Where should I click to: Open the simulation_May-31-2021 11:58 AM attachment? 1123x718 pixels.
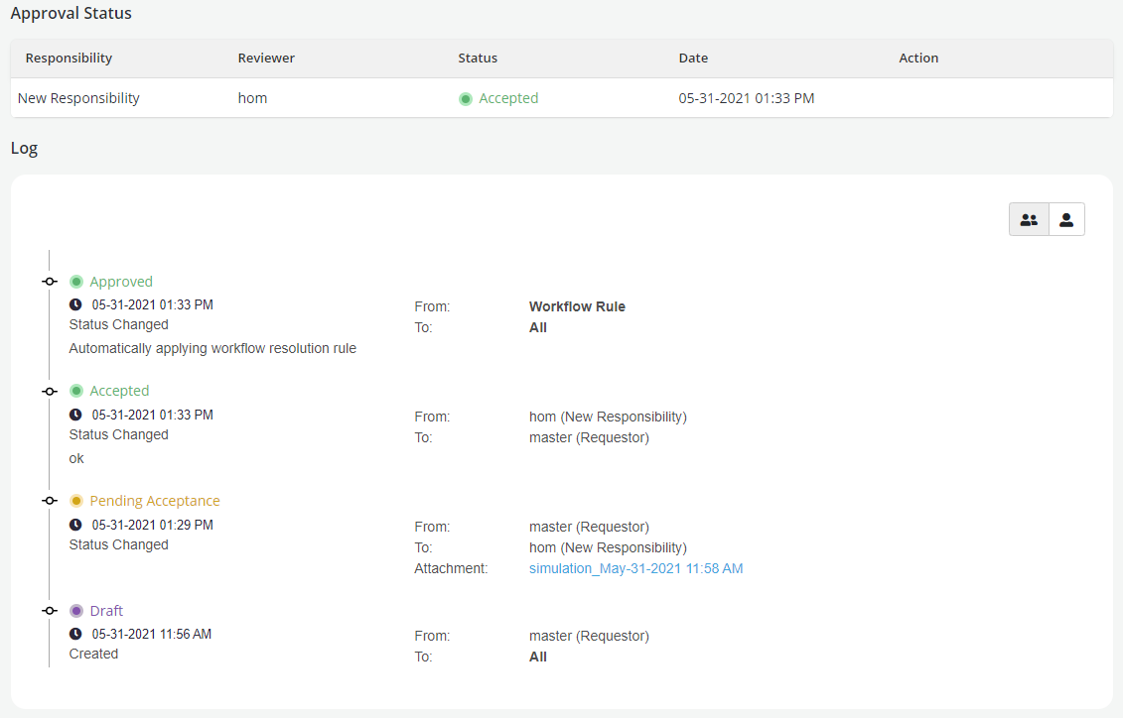(x=635, y=568)
